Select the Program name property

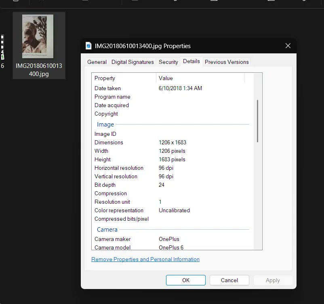click(112, 97)
